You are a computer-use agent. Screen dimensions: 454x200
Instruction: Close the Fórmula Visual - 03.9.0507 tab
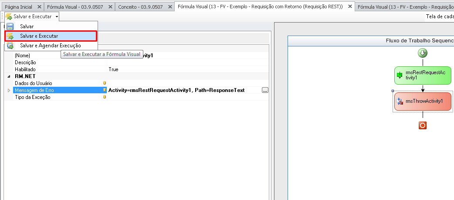pyautogui.click(x=110, y=7)
